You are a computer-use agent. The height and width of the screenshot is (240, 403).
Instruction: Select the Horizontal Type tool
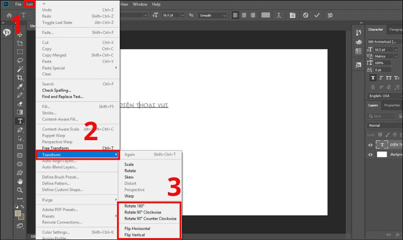(20, 121)
